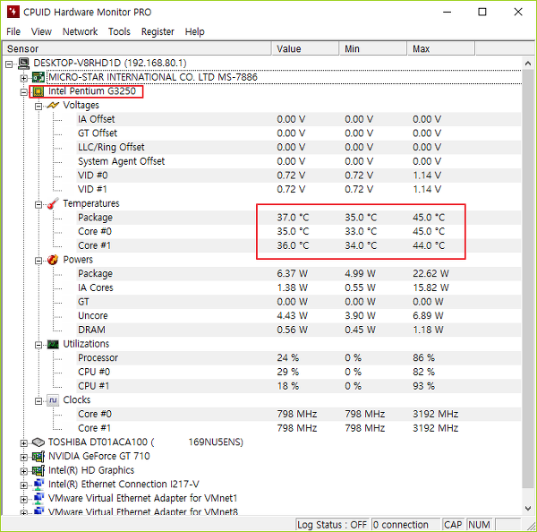Image resolution: width=537 pixels, height=532 pixels.
Task: Select the LLC/Ring Offset row
Action: pyautogui.click(x=298, y=148)
